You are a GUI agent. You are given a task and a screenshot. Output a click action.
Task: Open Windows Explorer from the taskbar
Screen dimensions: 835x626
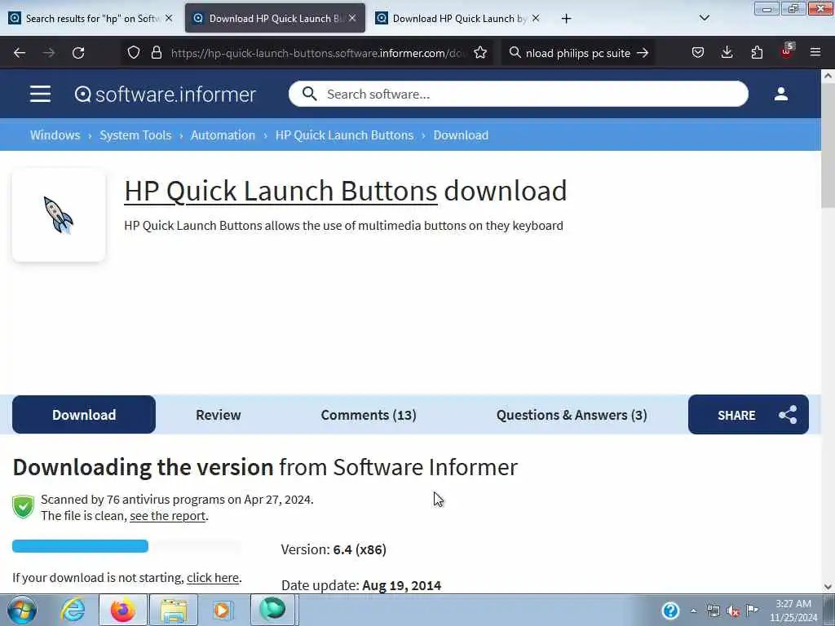point(174,610)
